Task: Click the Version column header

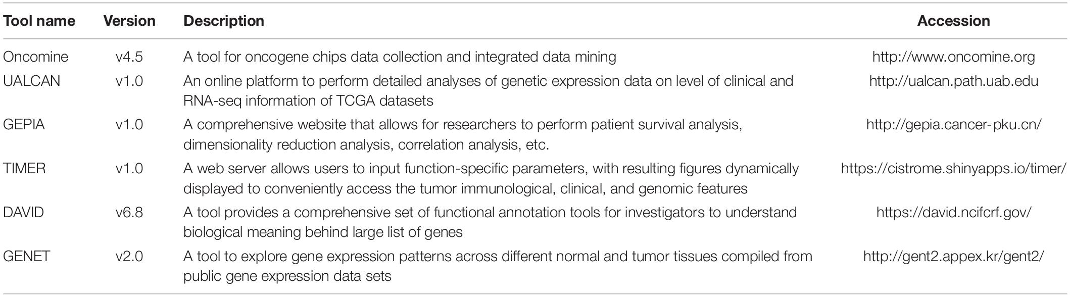Action: 129,21
